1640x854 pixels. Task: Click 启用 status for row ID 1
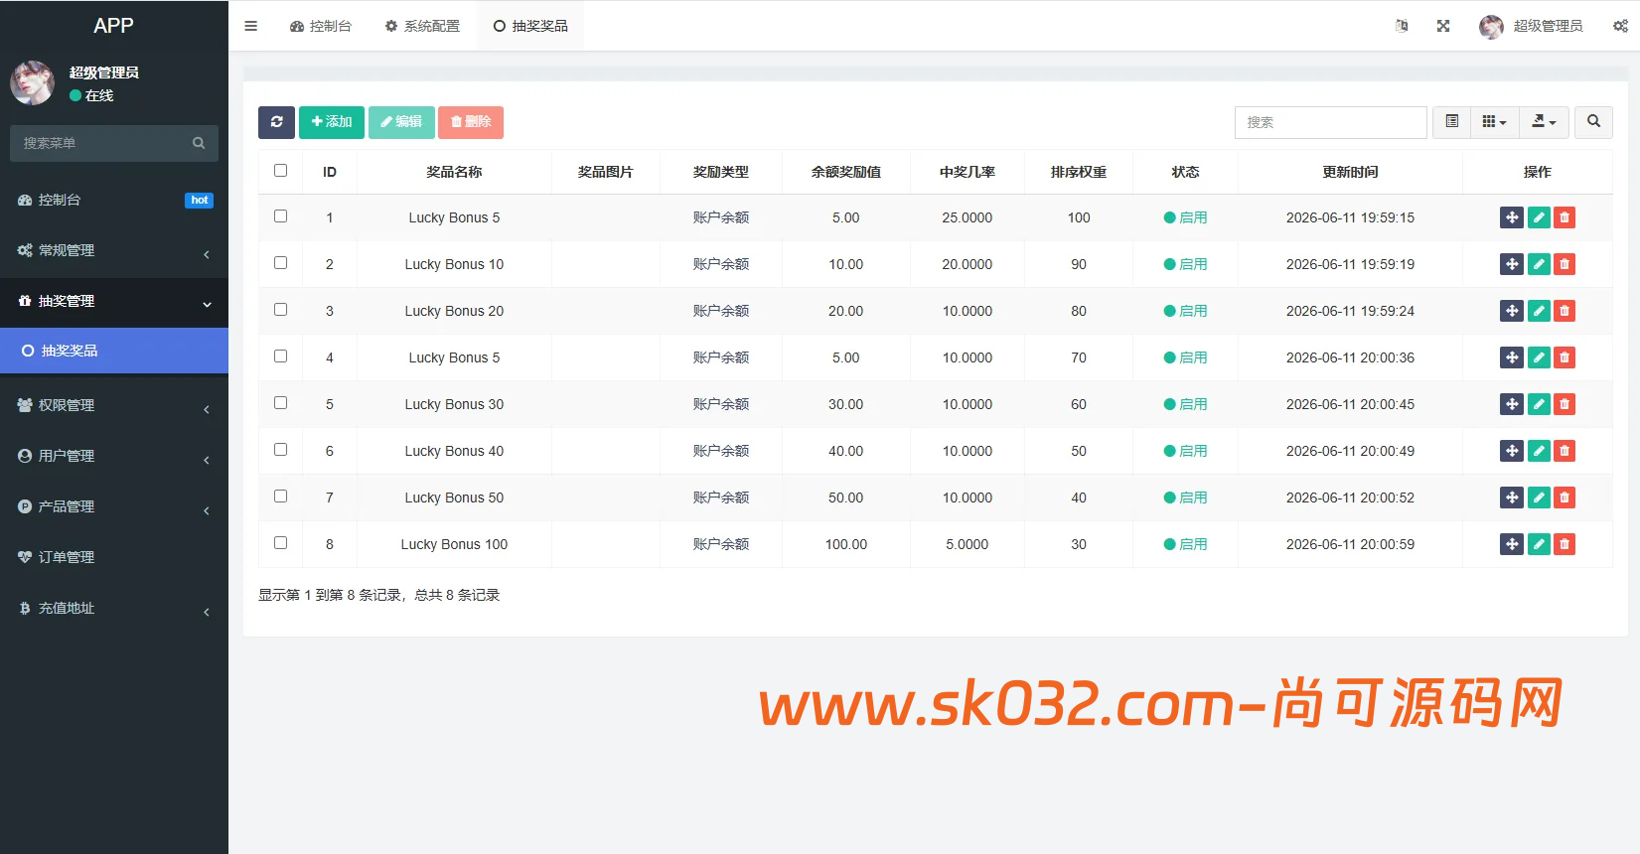pyautogui.click(x=1185, y=217)
